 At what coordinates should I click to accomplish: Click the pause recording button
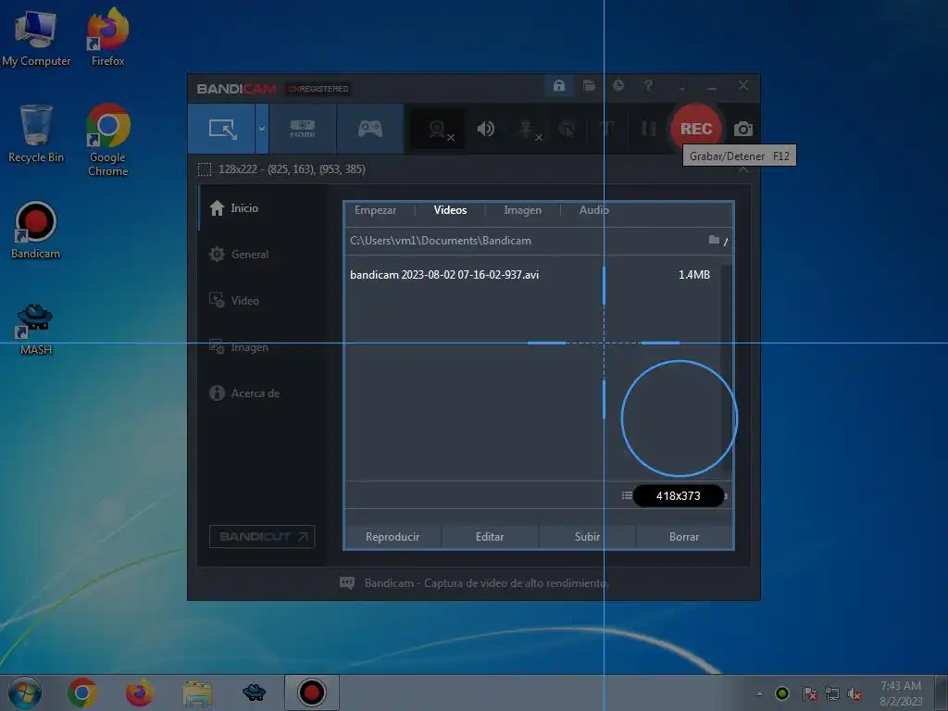[x=648, y=129]
